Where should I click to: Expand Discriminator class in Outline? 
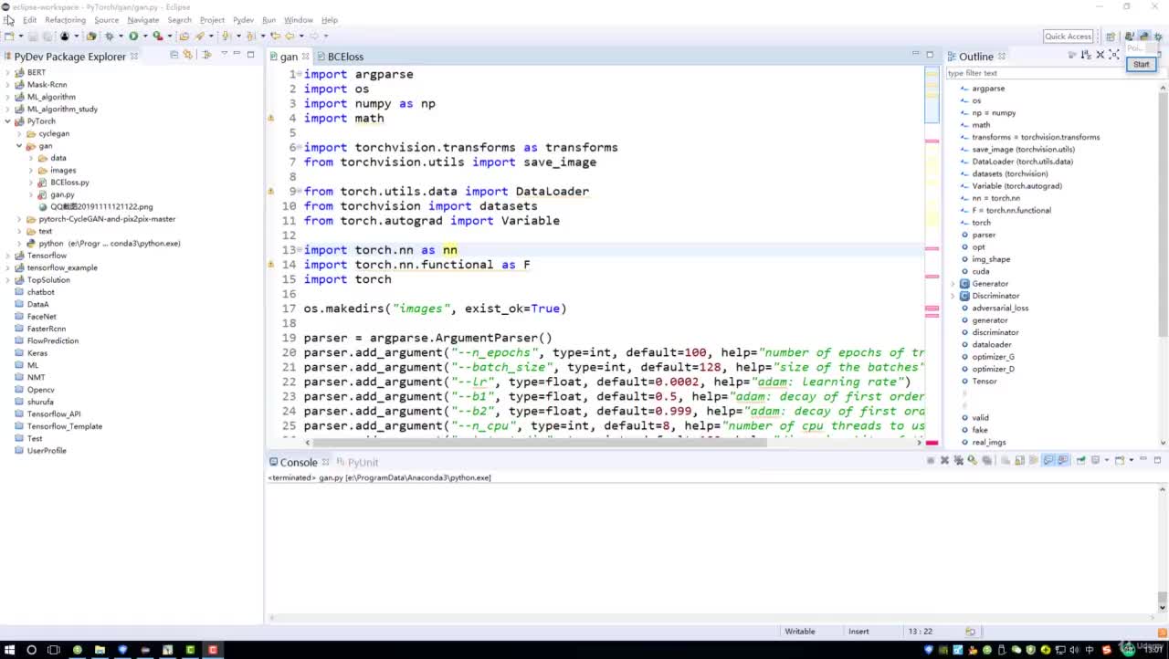tap(953, 296)
